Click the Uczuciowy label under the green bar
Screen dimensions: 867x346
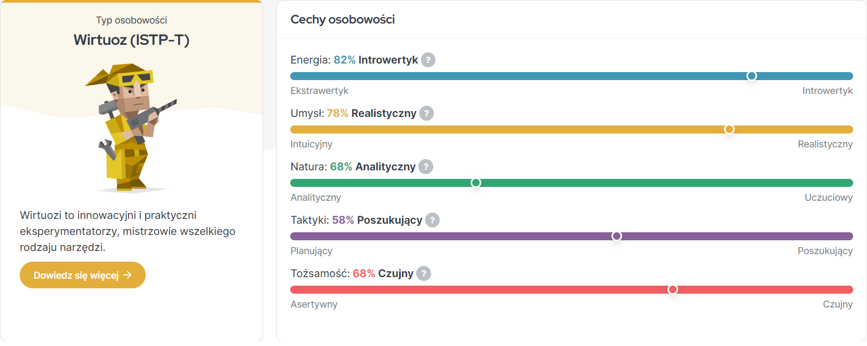point(828,198)
